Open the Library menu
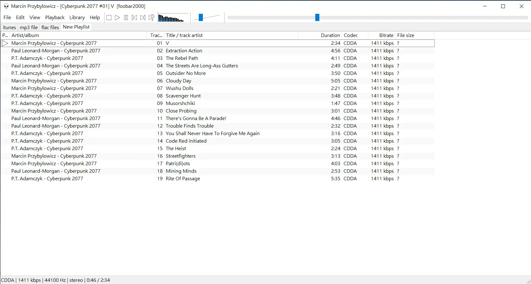 pyautogui.click(x=77, y=18)
